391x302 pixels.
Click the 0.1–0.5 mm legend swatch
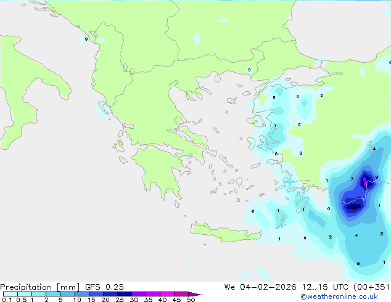pos(10,294)
